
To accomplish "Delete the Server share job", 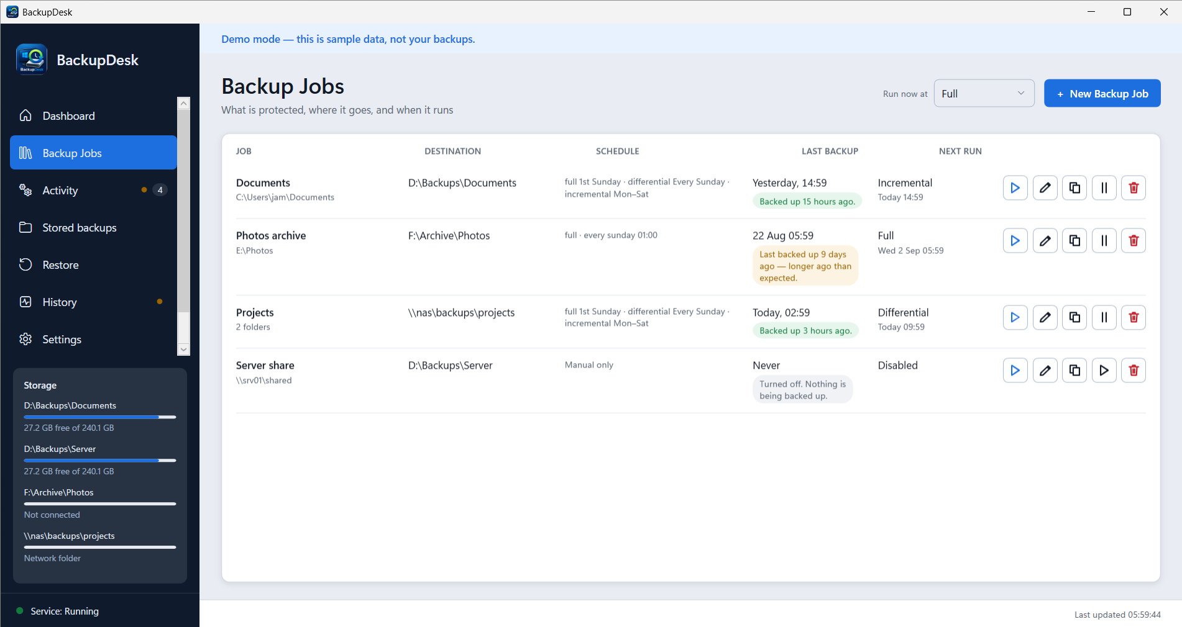I will (1134, 370).
